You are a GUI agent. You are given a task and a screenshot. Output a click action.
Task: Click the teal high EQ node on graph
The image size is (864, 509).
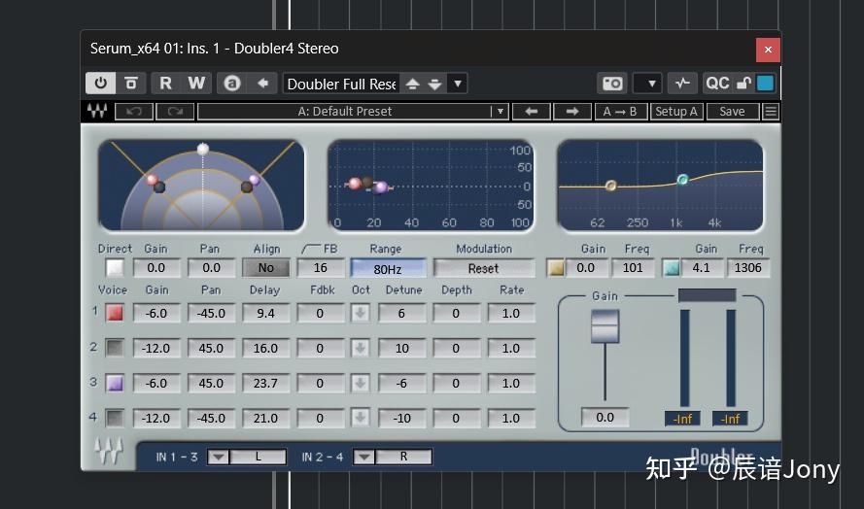coord(682,179)
